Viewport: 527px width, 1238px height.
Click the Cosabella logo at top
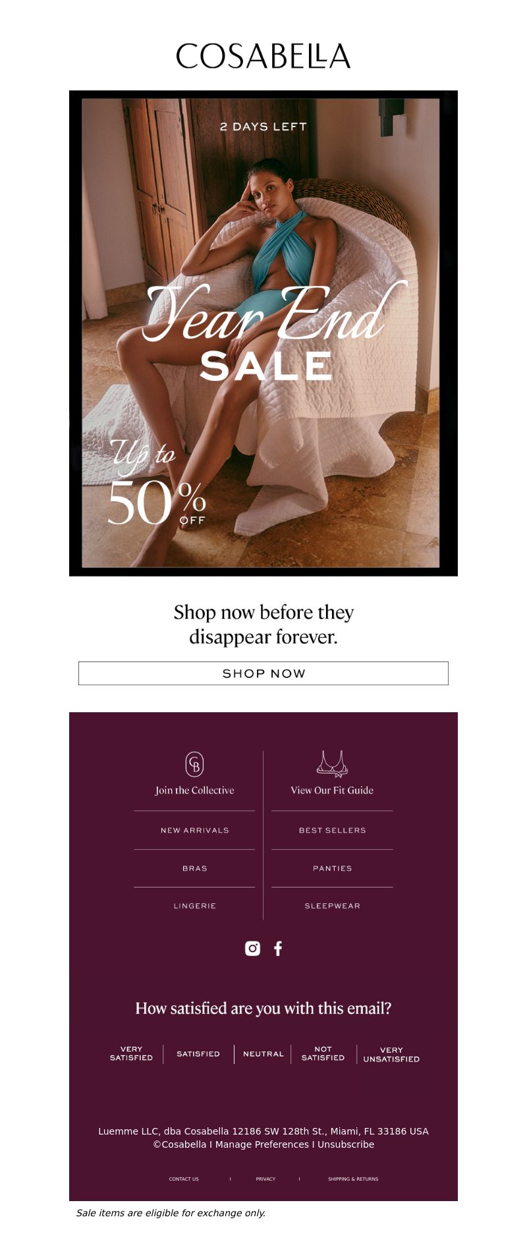[x=263, y=56]
